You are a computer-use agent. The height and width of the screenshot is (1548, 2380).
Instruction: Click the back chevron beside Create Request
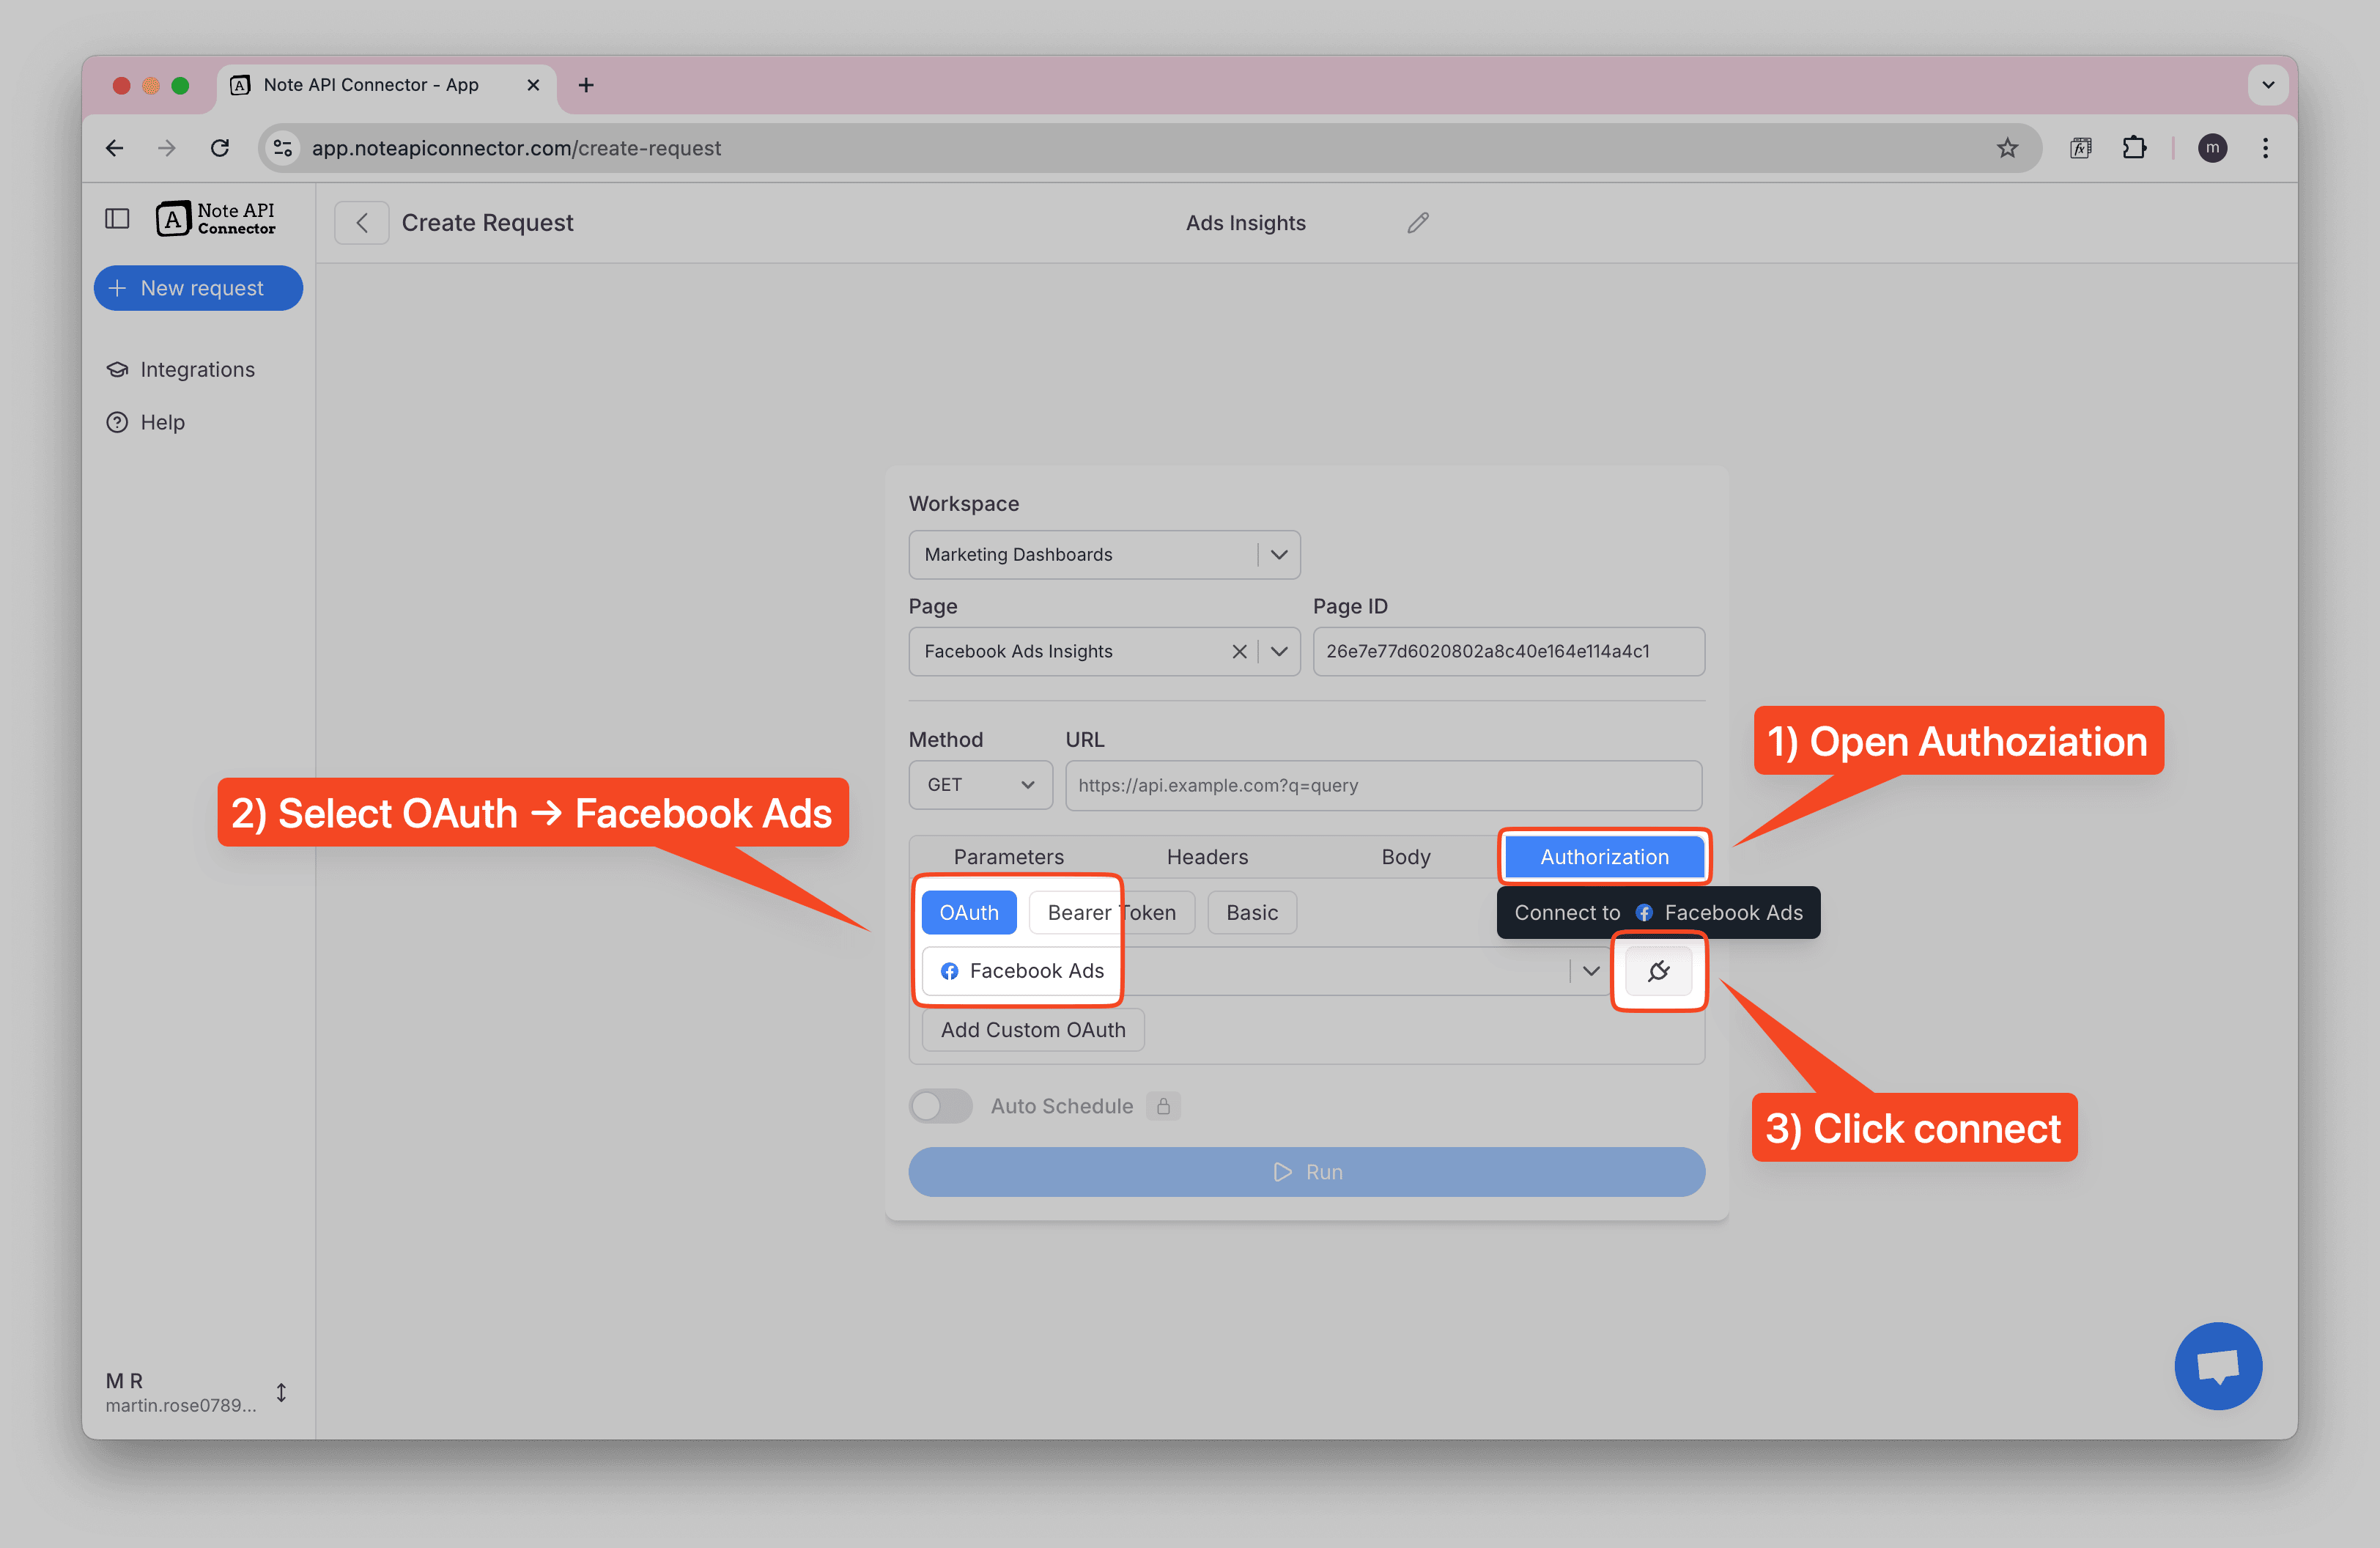362,223
